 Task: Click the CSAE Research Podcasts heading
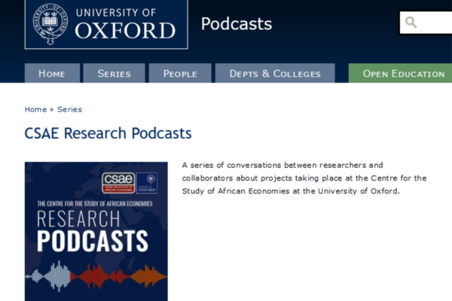pyautogui.click(x=108, y=133)
